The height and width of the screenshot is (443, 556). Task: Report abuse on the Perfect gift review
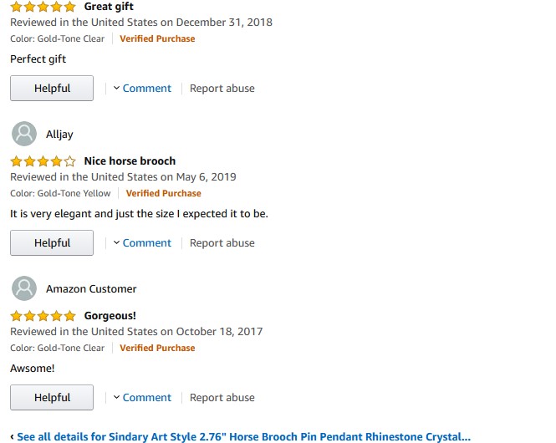(222, 89)
